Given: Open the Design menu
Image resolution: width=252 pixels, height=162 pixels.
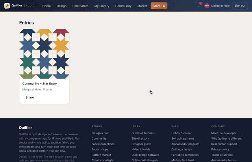Looking at the screenshot, I should (61, 6).
